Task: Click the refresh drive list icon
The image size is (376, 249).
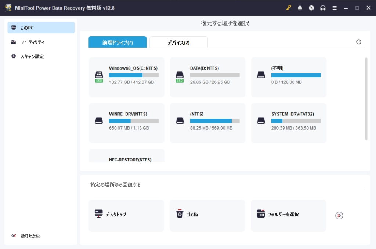Action: pyautogui.click(x=359, y=42)
